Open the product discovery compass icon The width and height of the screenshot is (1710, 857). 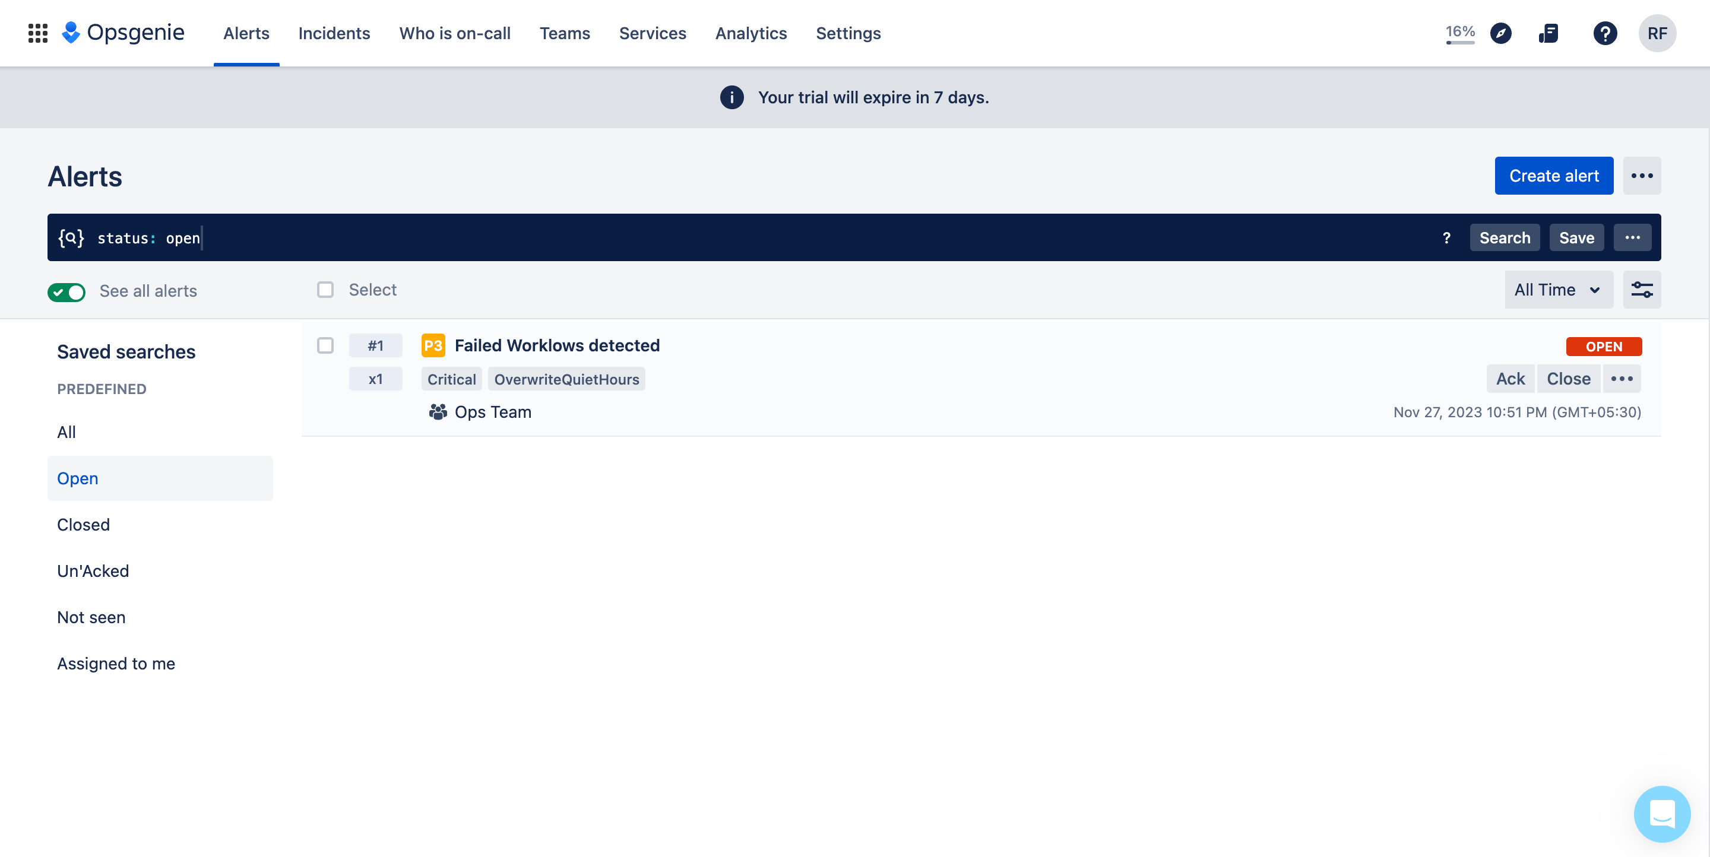tap(1501, 33)
